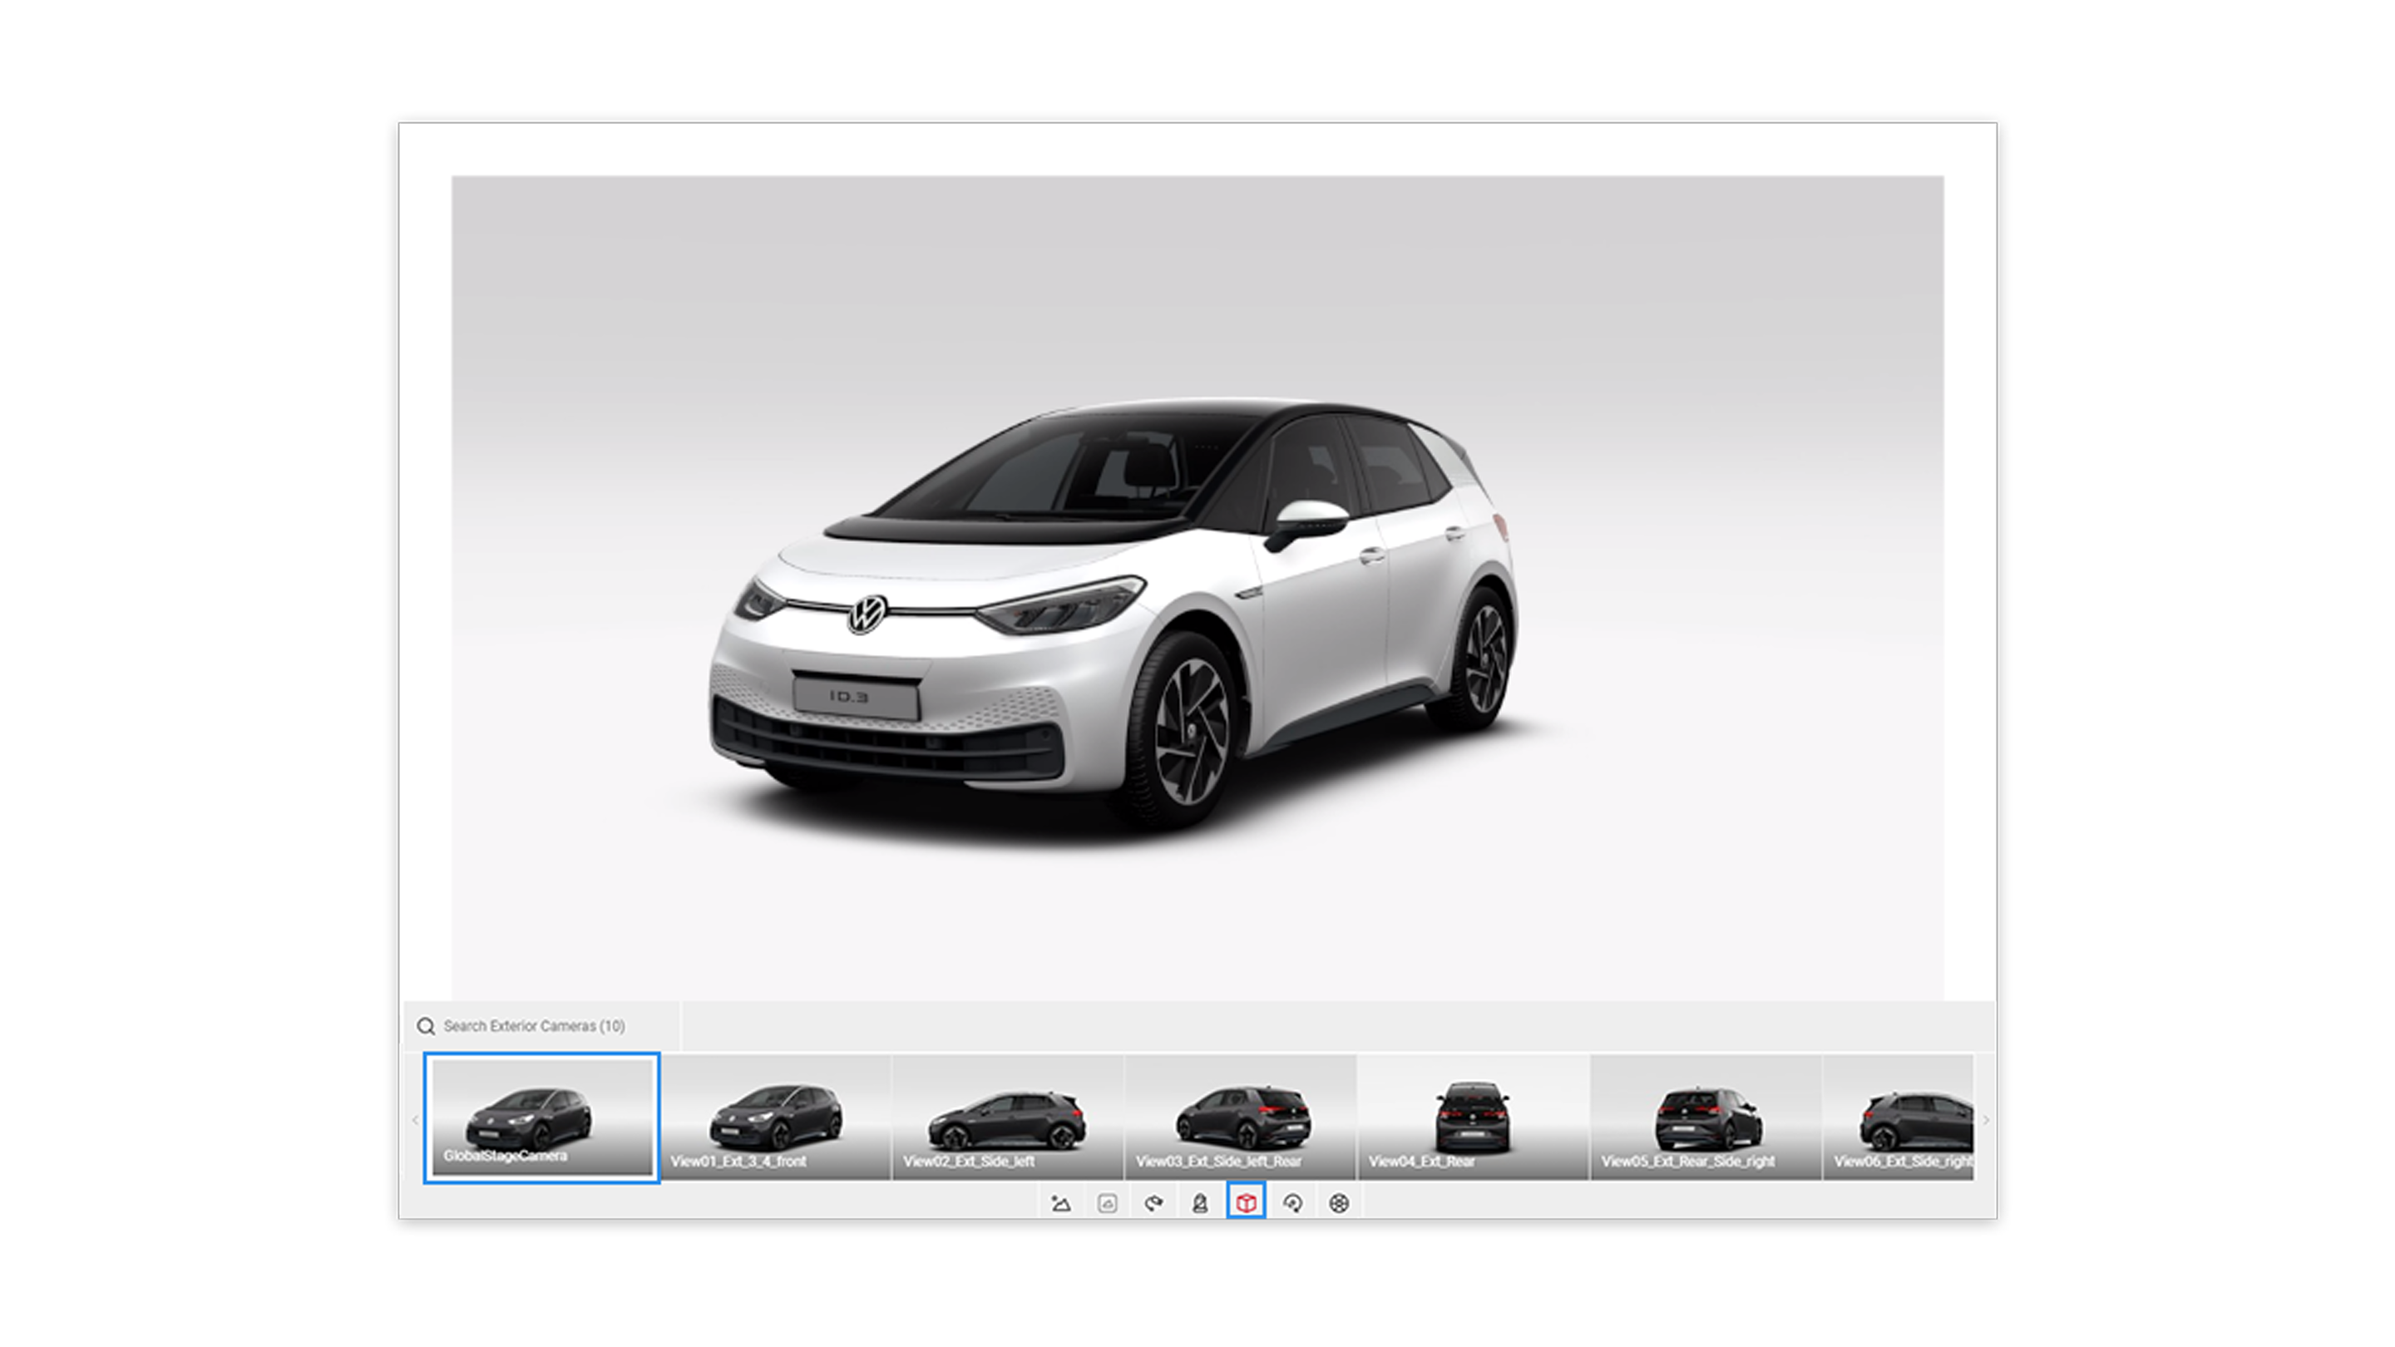Switch to View04_Ext_Rear camera thumbnail
The height and width of the screenshot is (1347, 2395).
tap(1474, 1118)
